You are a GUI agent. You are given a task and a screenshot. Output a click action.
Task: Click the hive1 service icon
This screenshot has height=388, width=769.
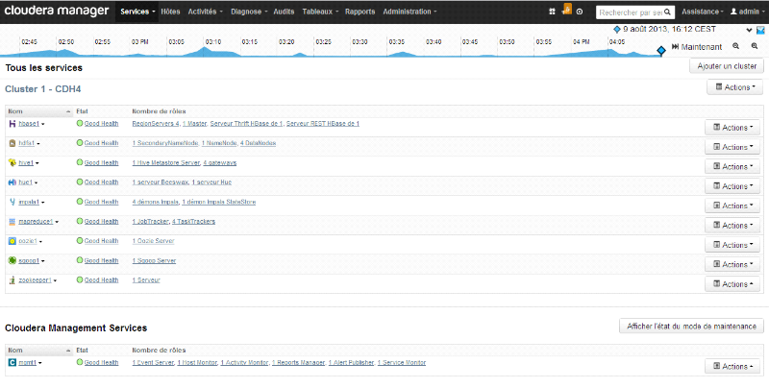(x=12, y=163)
